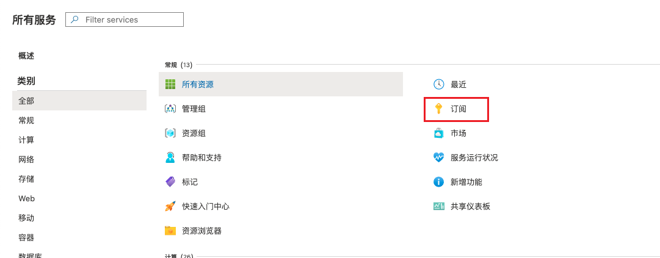Screen dimensions: 660x258
Task: Click the 新增功能 info icon
Action: (x=439, y=182)
